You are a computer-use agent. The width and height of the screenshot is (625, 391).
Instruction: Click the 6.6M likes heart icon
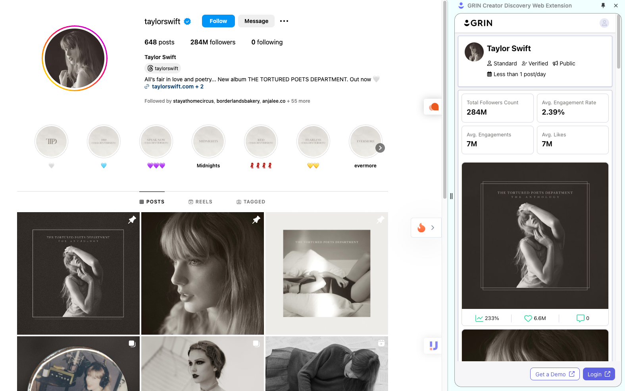(x=528, y=318)
